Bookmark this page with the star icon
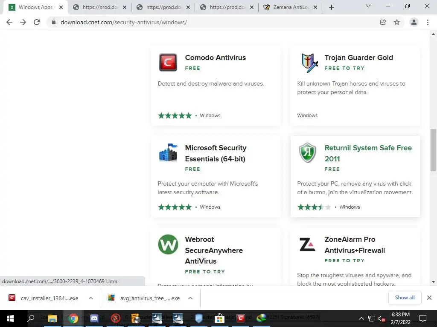The image size is (437, 327). 397,22
